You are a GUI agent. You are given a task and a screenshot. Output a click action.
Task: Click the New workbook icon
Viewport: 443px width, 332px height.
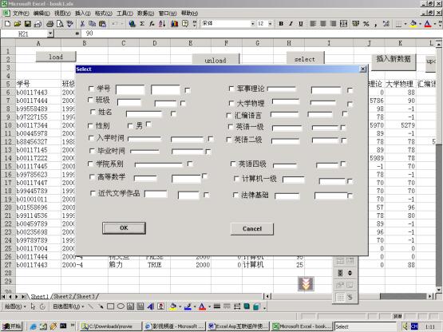coord(7,24)
